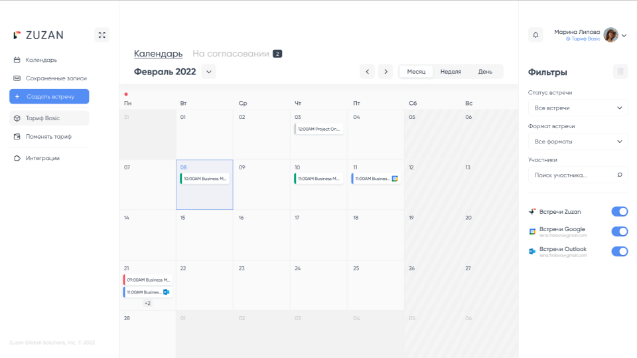Open the notifications bell
Image resolution: width=637 pixels, height=358 pixels.
click(x=535, y=35)
